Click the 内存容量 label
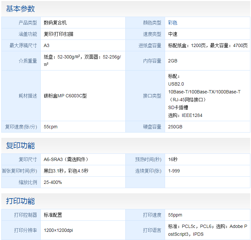 pyautogui.click(x=152, y=61)
